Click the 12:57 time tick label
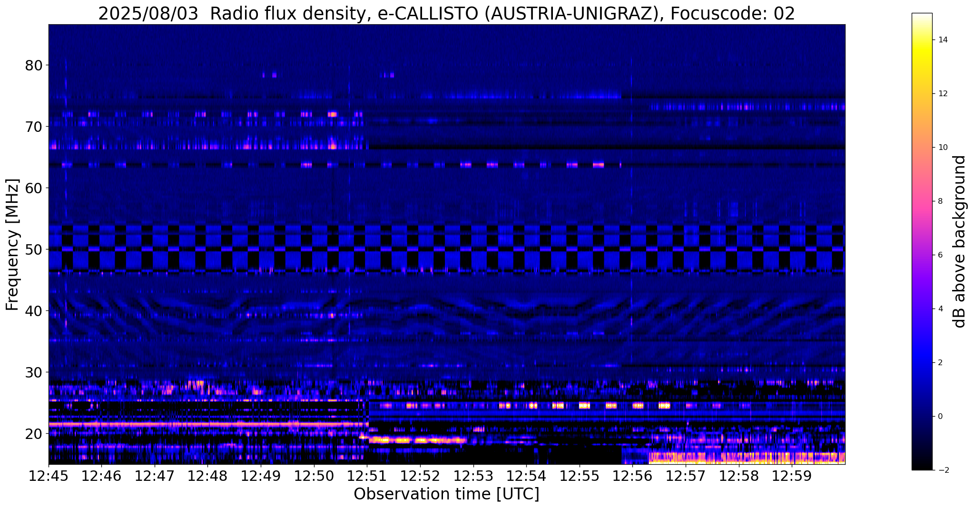Image resolution: width=974 pixels, height=508 pixels. [685, 477]
